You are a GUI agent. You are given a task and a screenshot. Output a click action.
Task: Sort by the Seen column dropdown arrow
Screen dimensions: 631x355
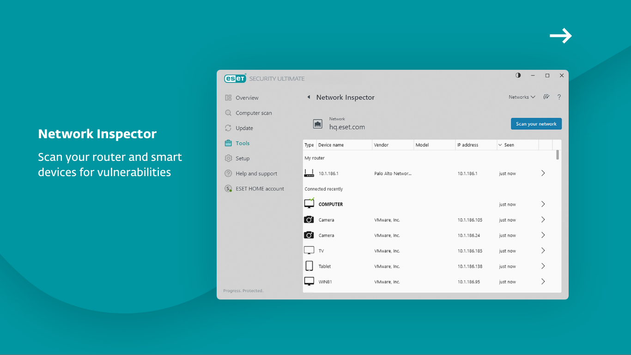pyautogui.click(x=501, y=145)
